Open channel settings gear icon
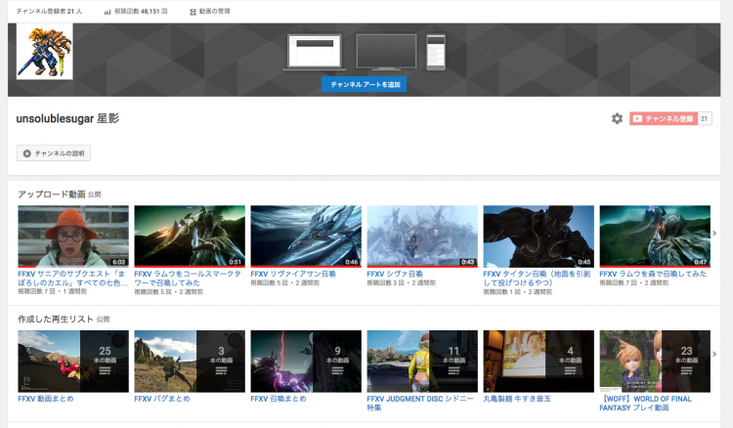 click(x=617, y=118)
